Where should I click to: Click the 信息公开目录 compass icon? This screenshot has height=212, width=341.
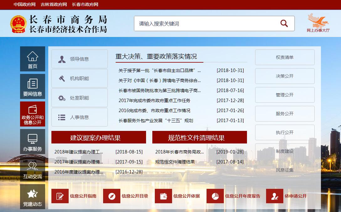112,196
